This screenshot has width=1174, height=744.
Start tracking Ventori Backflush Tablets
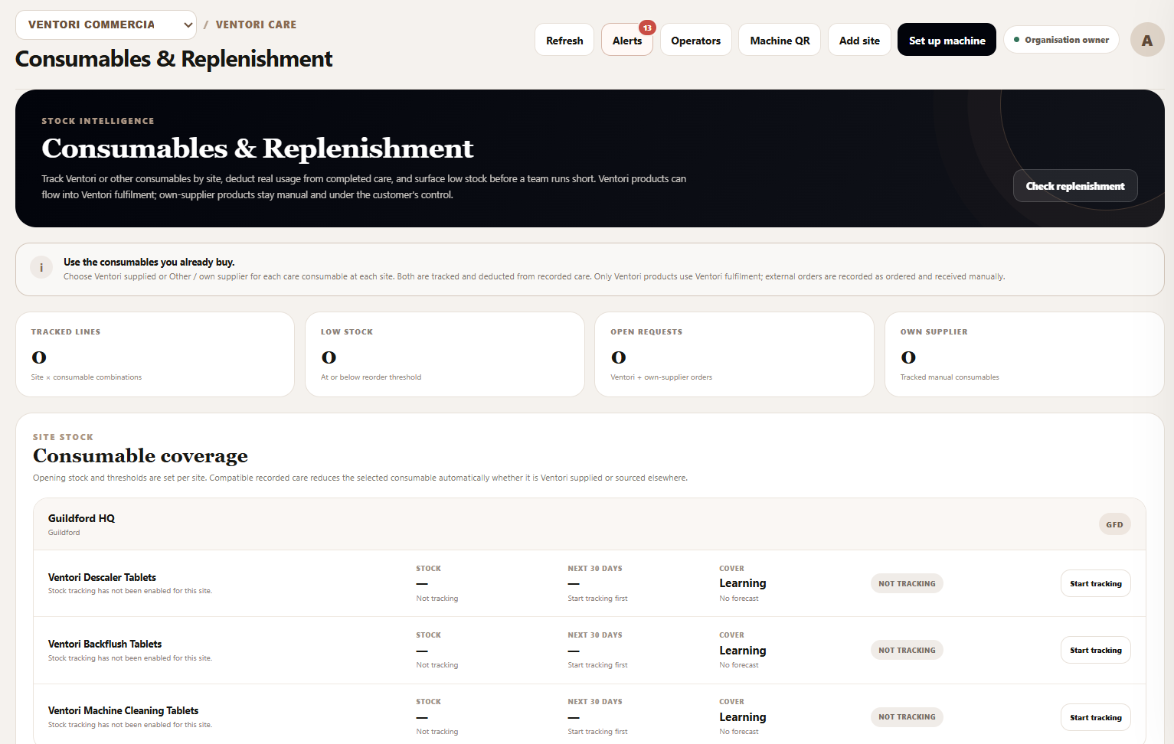point(1095,650)
